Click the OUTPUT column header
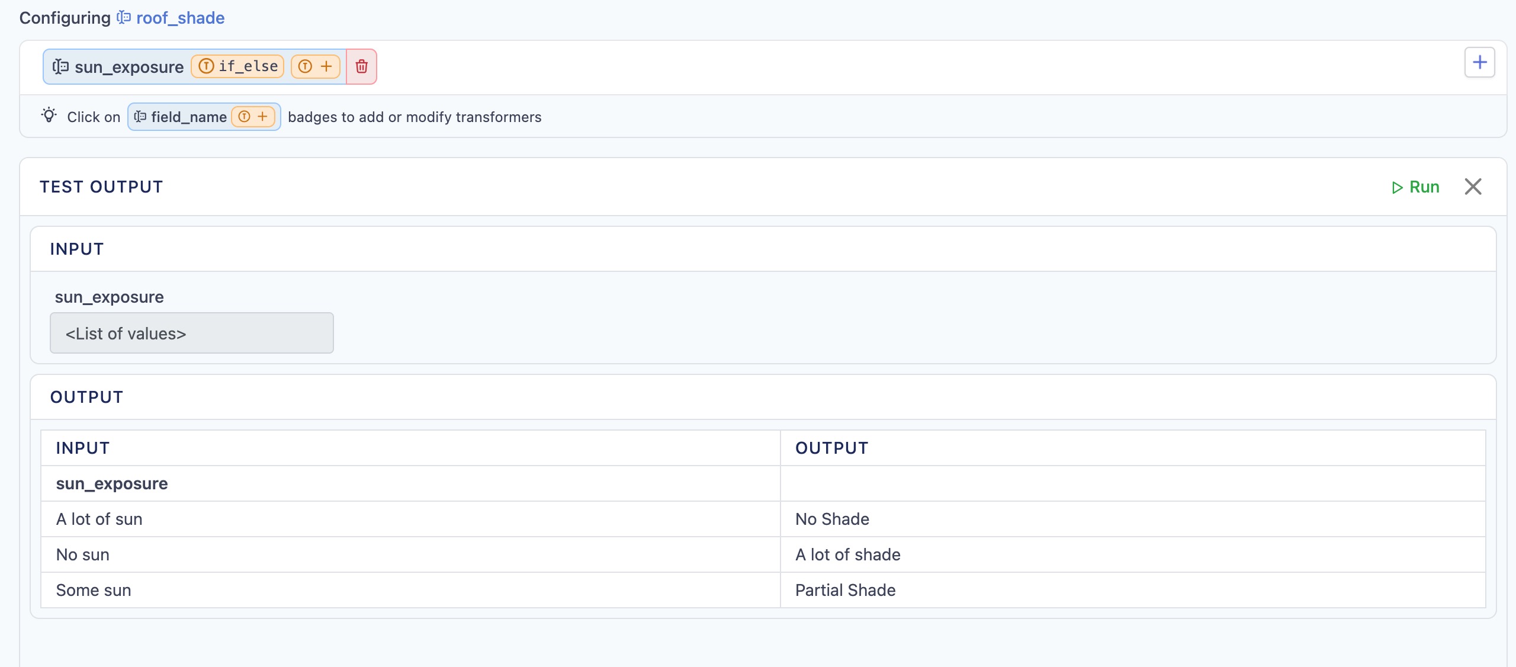Image resolution: width=1516 pixels, height=667 pixels. 831,448
